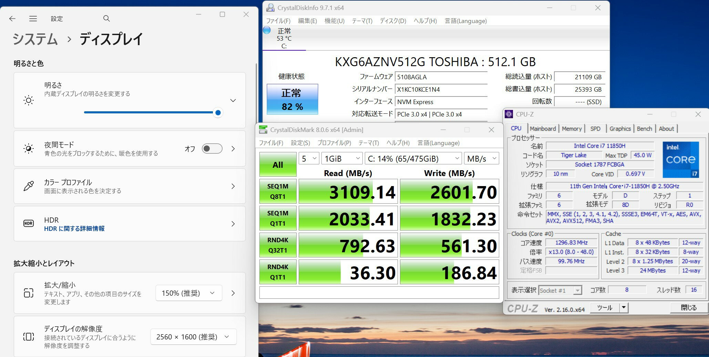This screenshot has height=357, width=709.
Task: Expand the brightness section chevron
Action: (x=233, y=101)
